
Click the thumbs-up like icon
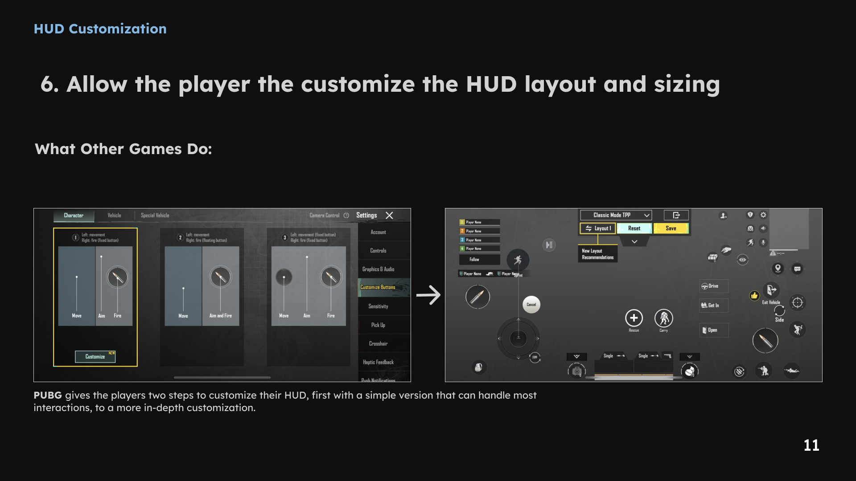[754, 295]
